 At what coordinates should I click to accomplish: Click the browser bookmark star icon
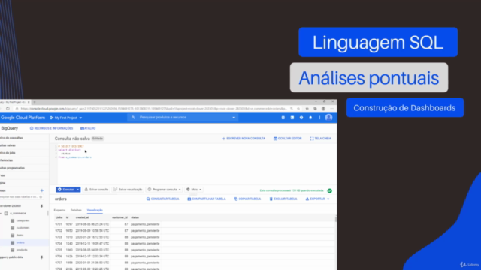click(298, 108)
